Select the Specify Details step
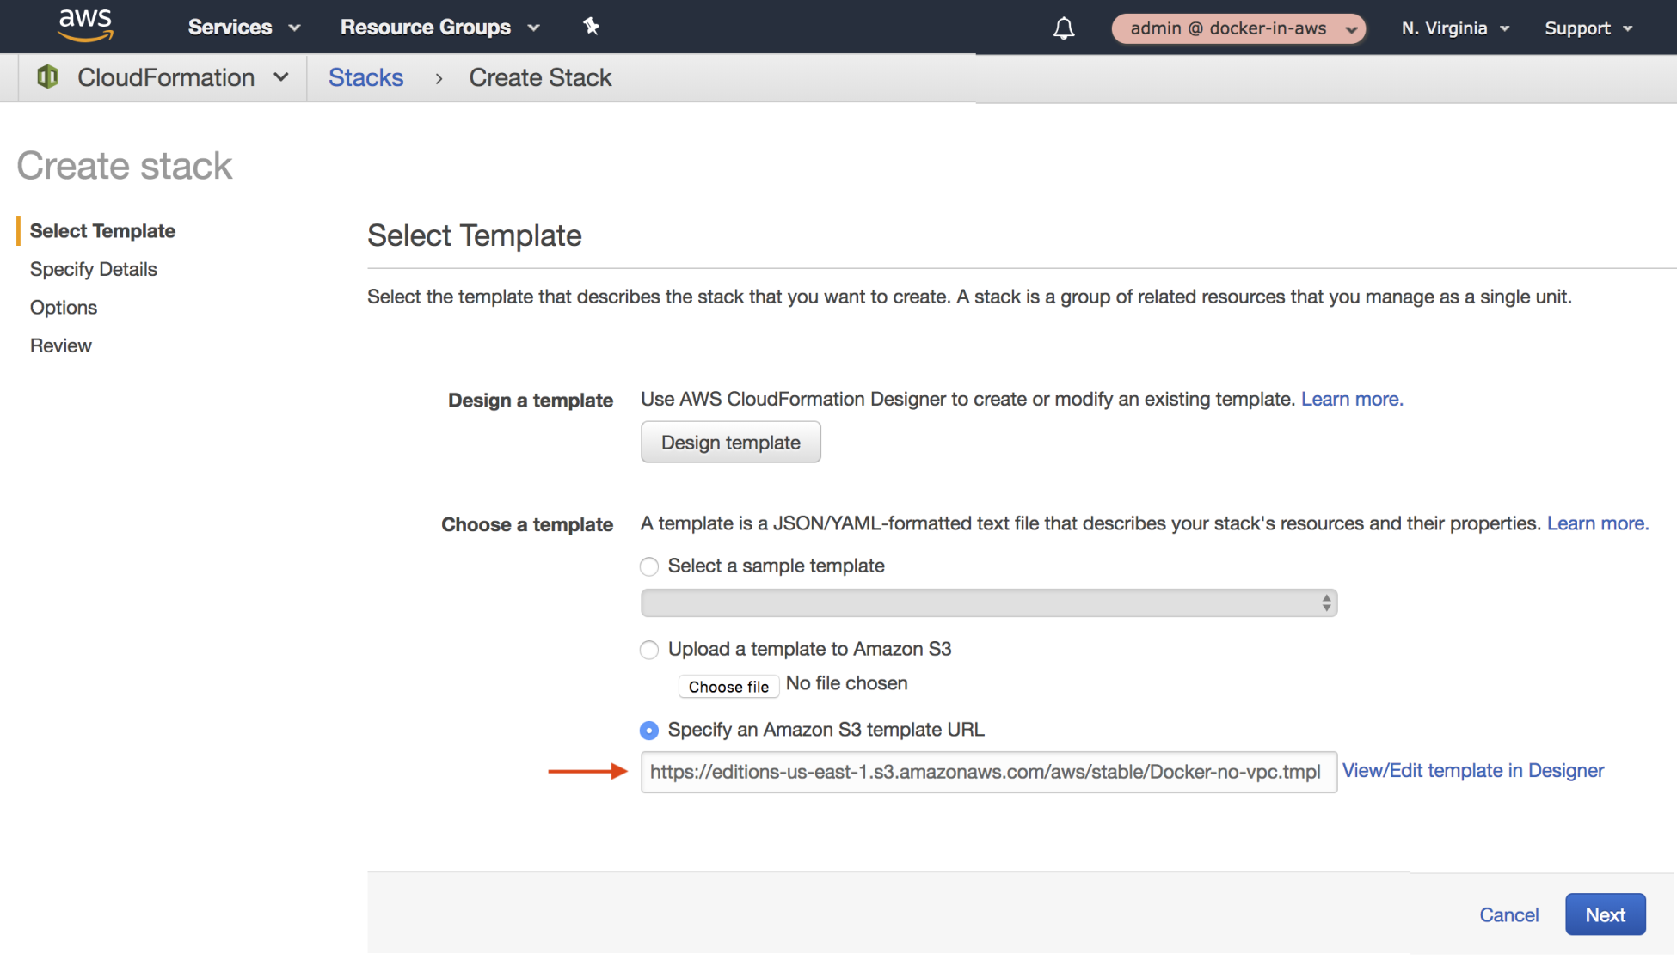Viewport: 1677px width, 960px height. click(x=93, y=269)
